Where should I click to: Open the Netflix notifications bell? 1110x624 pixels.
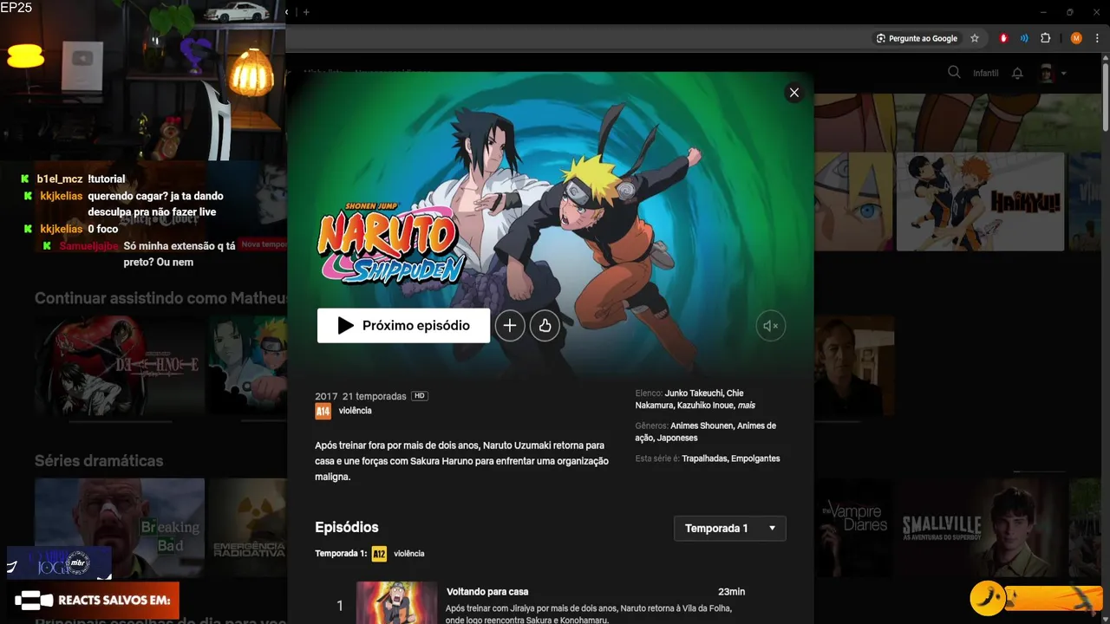click(x=1017, y=73)
